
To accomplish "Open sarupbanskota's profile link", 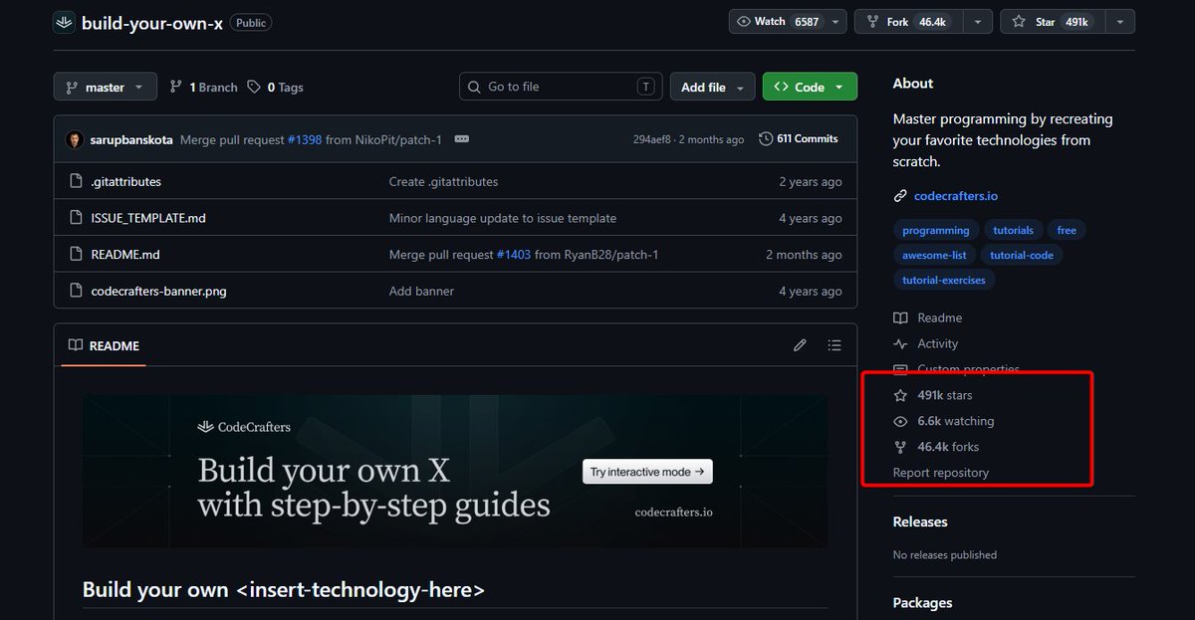I will click(x=132, y=139).
